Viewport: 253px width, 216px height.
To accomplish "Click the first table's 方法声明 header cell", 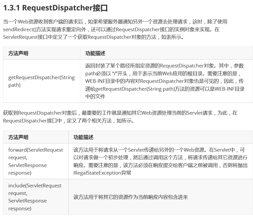I will tap(42, 53).
